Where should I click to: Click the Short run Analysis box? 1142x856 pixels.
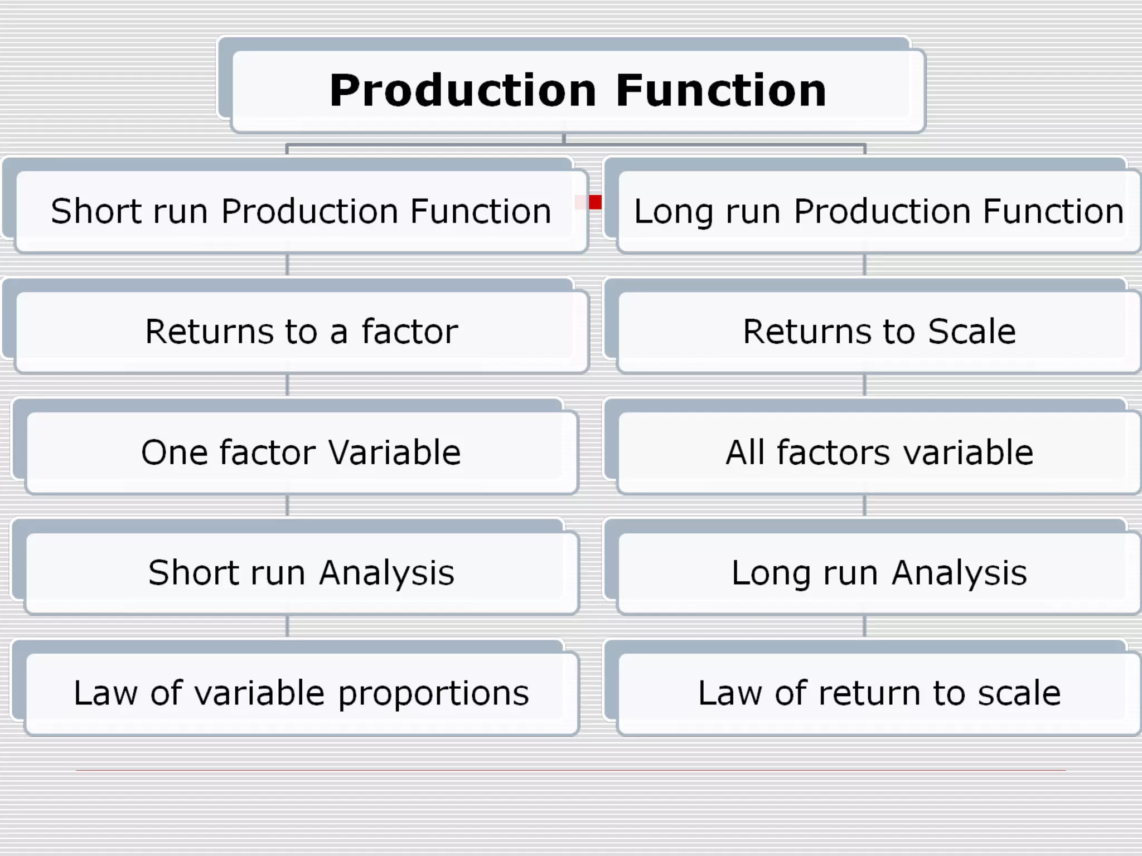pos(301,573)
